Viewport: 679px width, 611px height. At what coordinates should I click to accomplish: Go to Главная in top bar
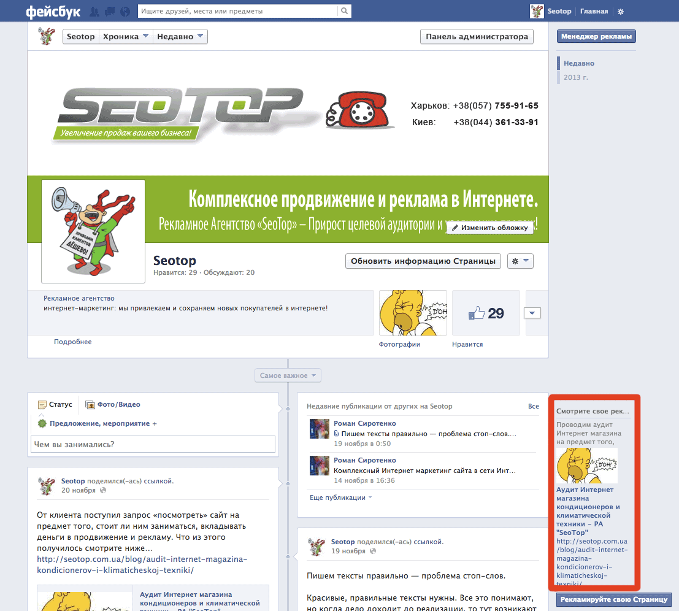tap(594, 12)
